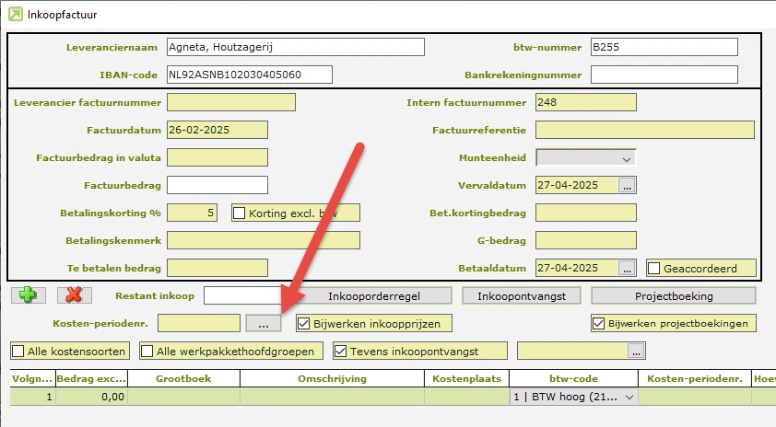Click the Inkooporderregel button

377,295
